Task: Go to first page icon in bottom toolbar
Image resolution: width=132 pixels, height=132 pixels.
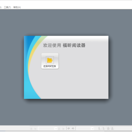Action: coord(32,128)
